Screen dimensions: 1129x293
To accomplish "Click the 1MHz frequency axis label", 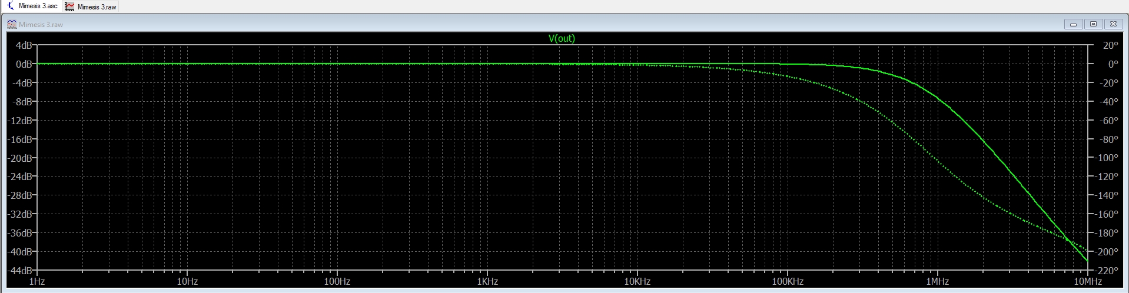I will tap(938, 282).
